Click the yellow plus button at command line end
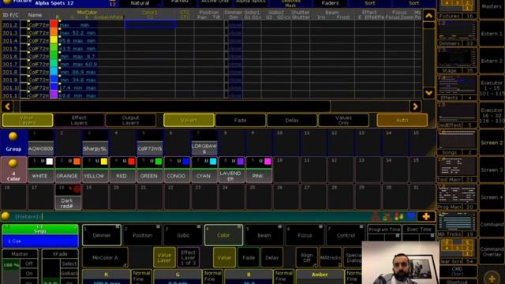Screen dimensions: 505x284 click(426, 216)
